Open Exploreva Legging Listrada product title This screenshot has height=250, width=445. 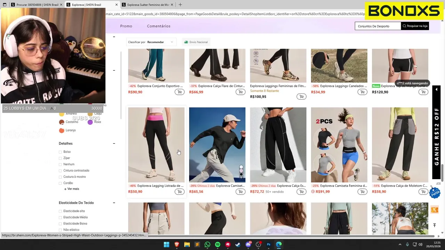coord(160,186)
